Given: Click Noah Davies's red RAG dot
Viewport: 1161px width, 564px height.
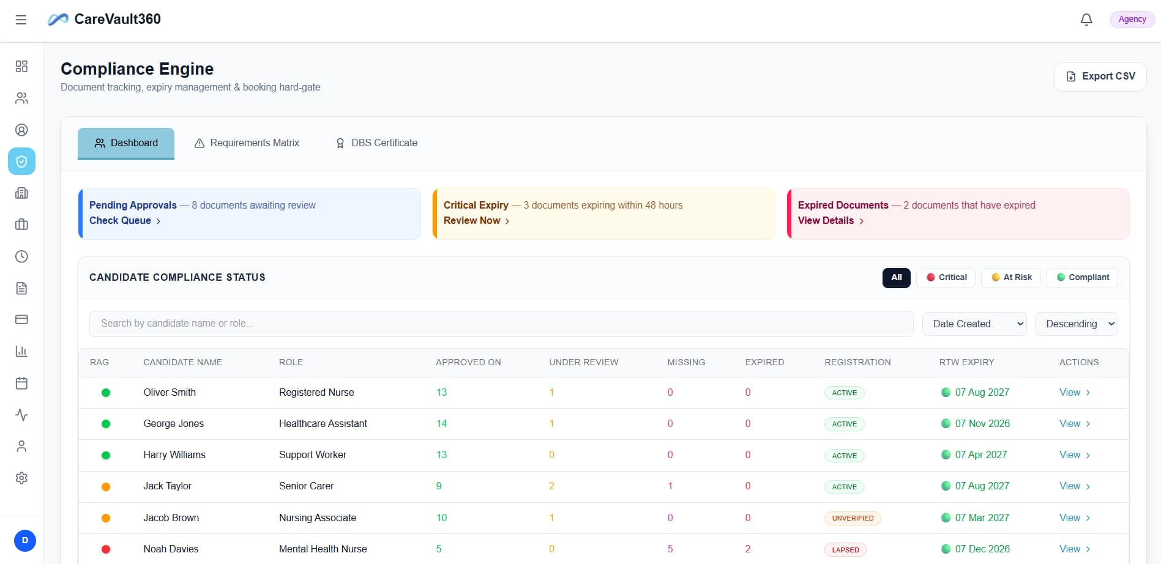Looking at the screenshot, I should coord(106,549).
